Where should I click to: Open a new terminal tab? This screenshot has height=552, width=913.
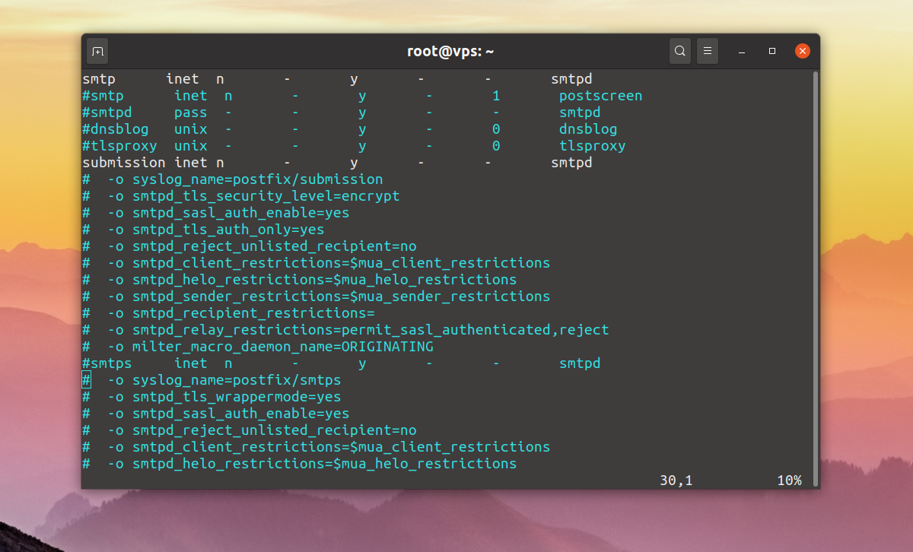click(97, 51)
